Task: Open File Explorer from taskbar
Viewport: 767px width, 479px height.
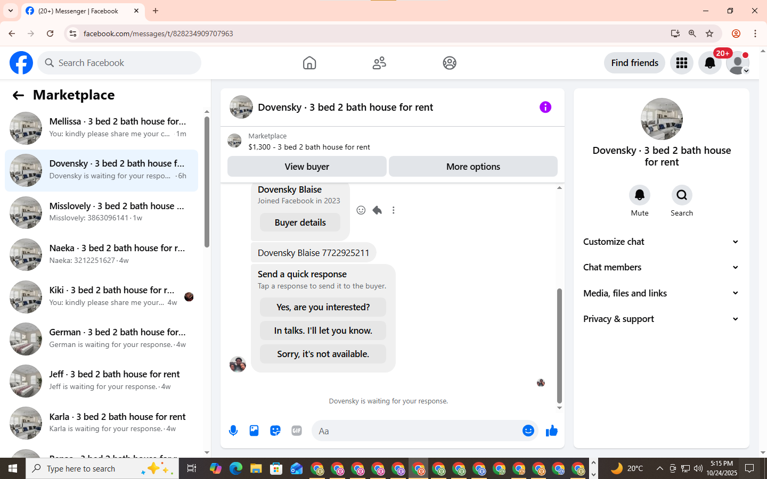Action: tap(256, 468)
